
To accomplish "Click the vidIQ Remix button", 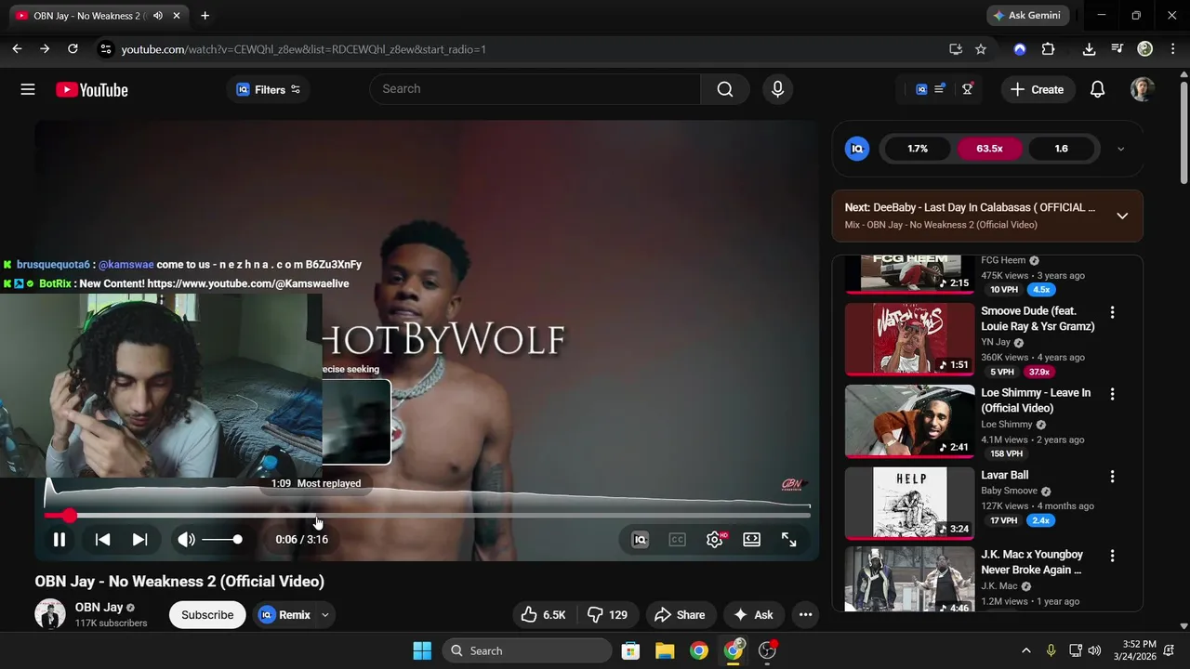I will coord(284,615).
